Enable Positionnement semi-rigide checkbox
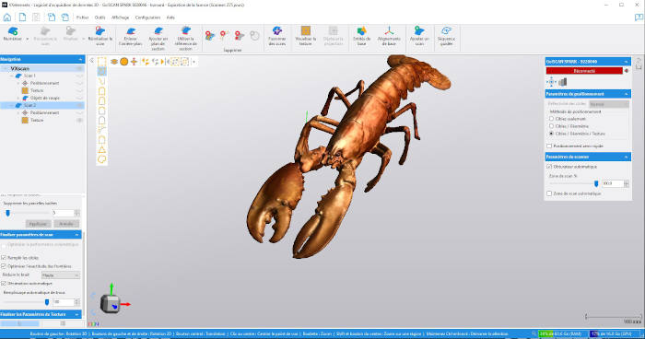645x339 pixels. 549,146
